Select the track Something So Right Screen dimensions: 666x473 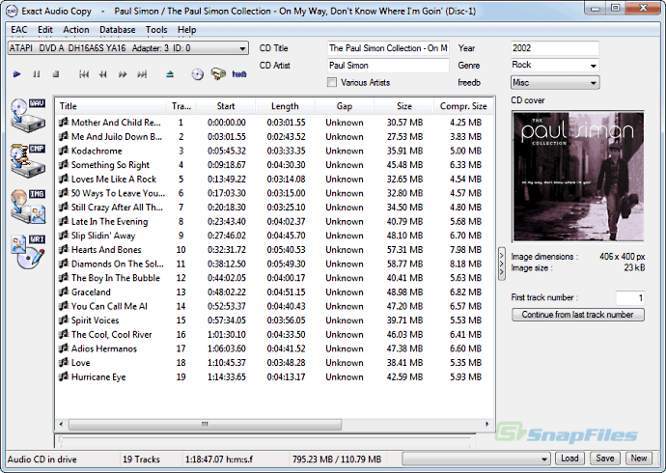click(x=110, y=165)
